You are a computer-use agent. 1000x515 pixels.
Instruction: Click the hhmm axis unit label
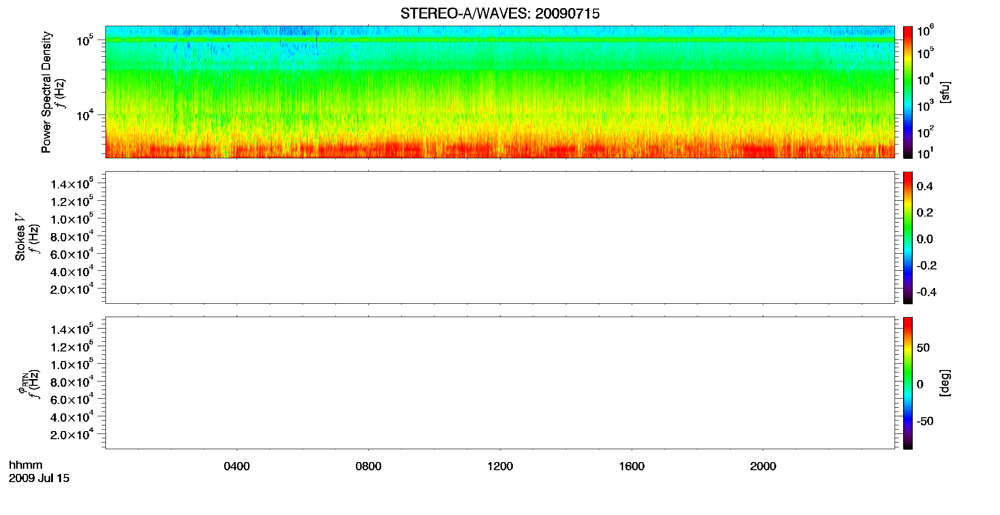(x=25, y=465)
